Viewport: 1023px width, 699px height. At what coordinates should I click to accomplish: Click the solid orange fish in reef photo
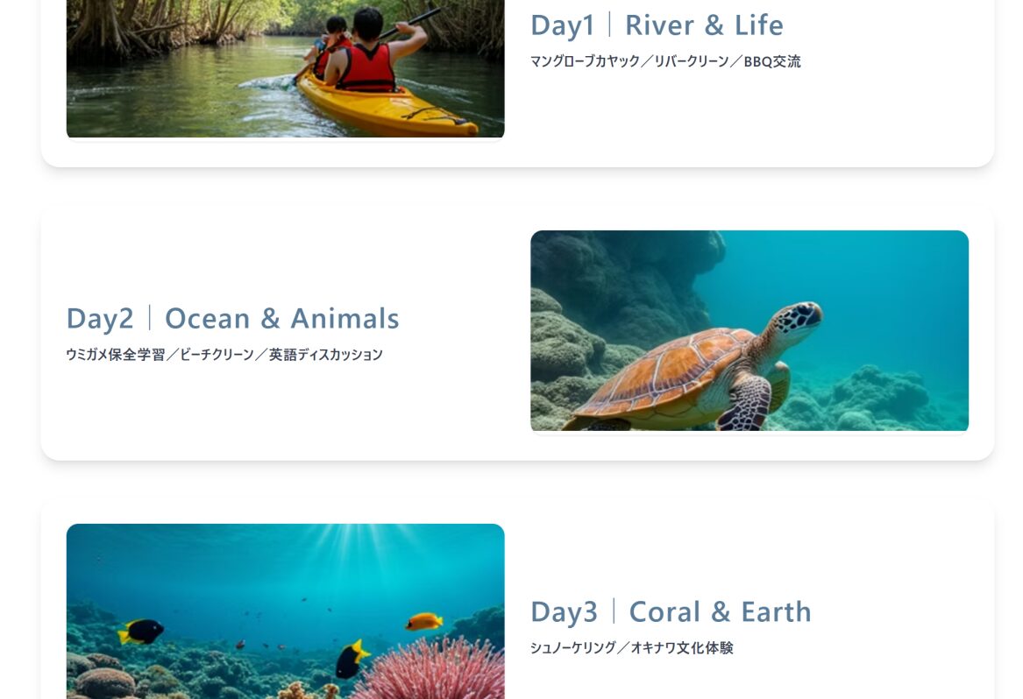point(424,622)
